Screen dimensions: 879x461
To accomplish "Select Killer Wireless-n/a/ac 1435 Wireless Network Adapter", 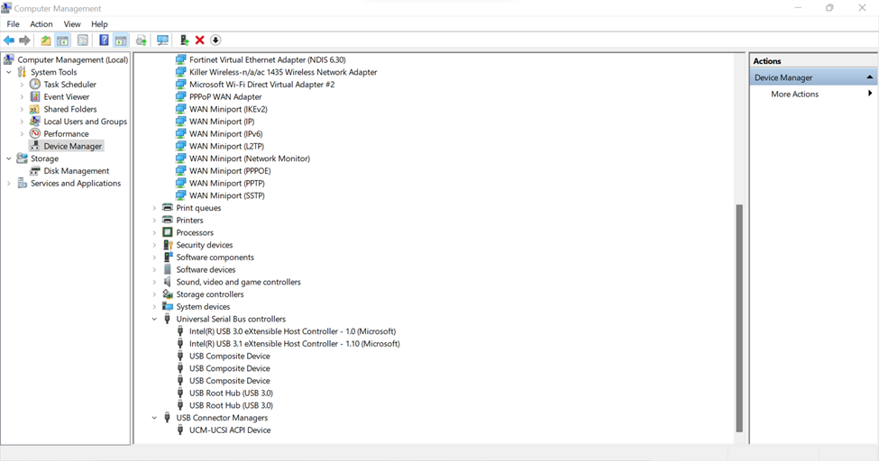I will (x=283, y=72).
